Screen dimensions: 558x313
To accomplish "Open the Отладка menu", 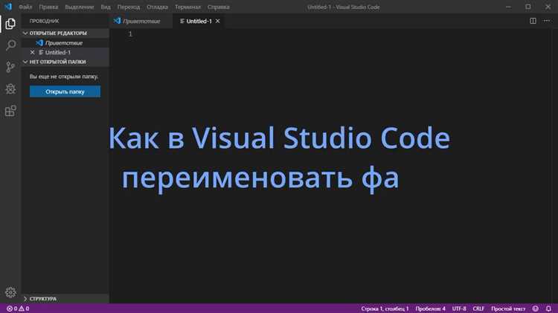I will tap(157, 7).
